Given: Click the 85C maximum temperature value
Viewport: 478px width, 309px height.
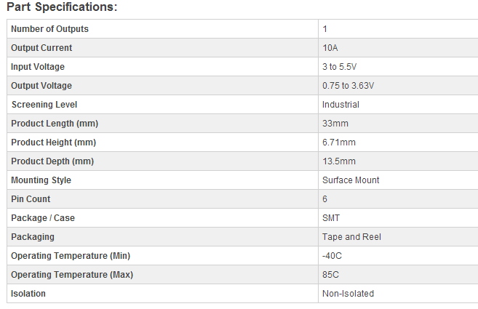Looking at the screenshot, I should click(x=331, y=275).
